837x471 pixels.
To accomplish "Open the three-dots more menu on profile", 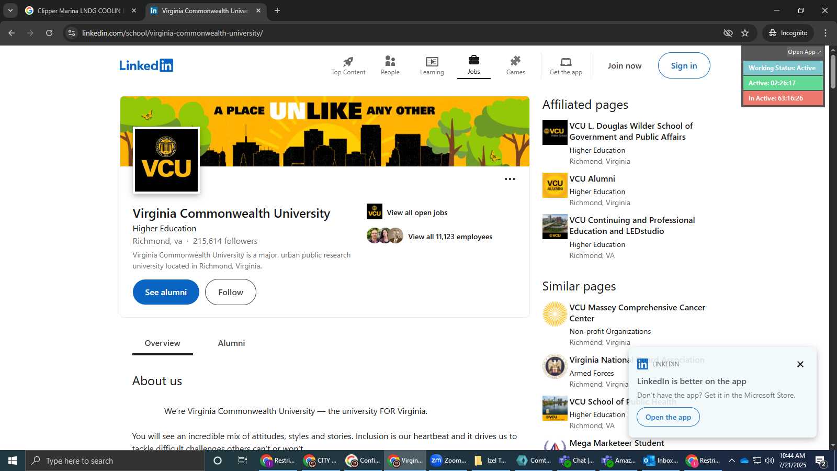I will coord(510,179).
